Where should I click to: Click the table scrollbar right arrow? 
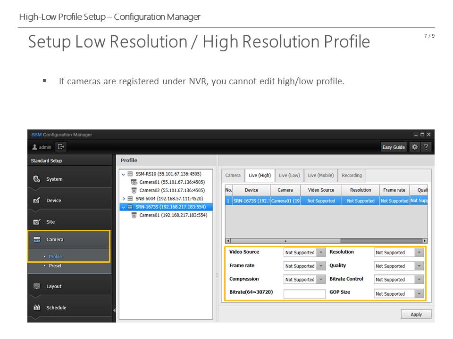(425, 241)
